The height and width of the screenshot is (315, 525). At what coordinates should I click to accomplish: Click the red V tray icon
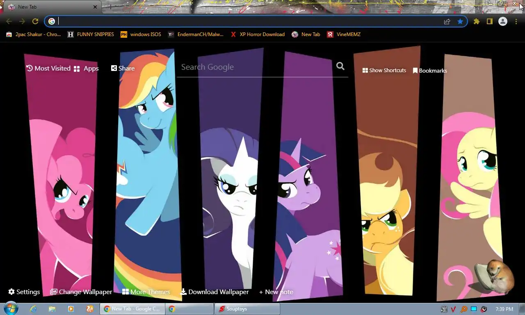[x=454, y=309]
